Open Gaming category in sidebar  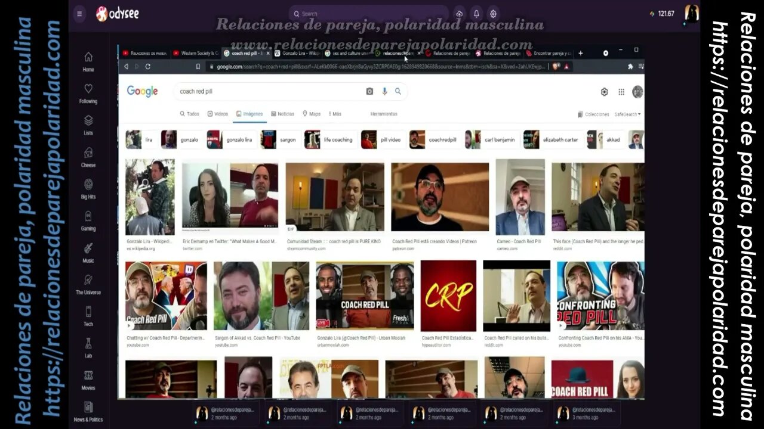tap(88, 220)
